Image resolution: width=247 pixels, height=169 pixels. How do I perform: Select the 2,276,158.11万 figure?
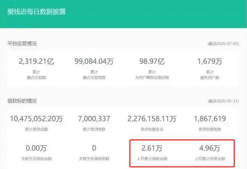click(x=152, y=119)
